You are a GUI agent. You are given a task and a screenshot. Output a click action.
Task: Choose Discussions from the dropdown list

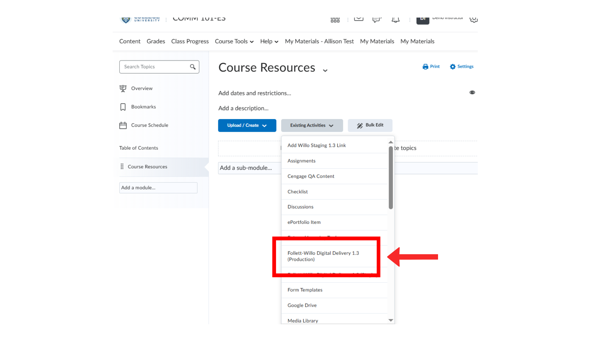coord(334,207)
